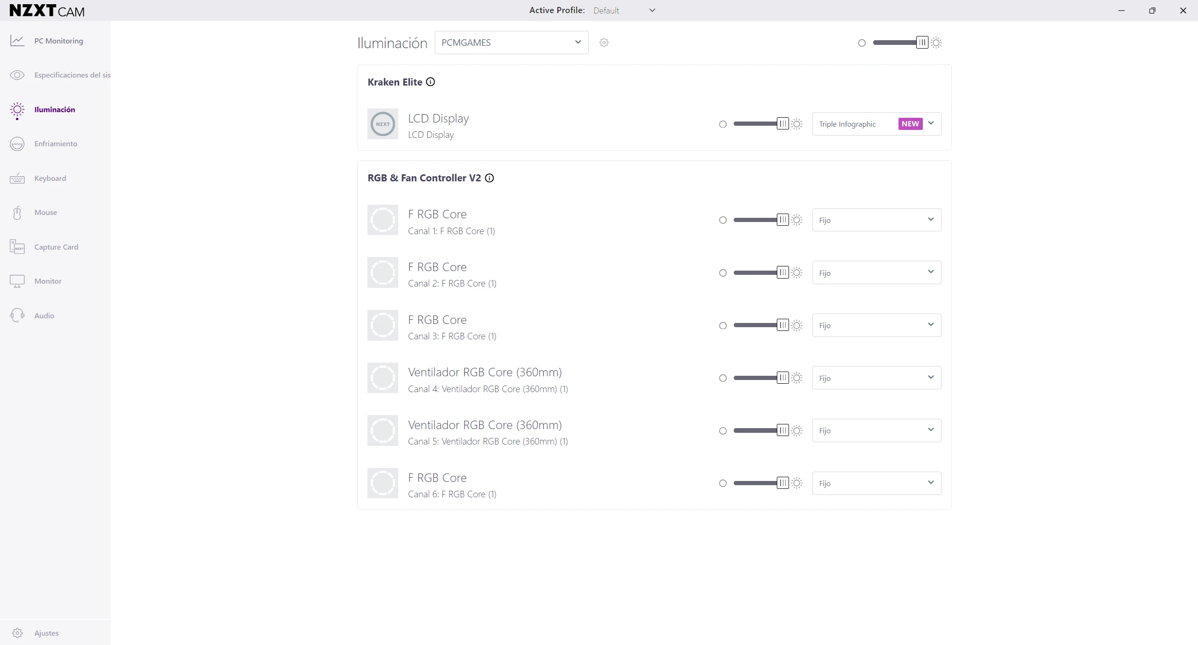The width and height of the screenshot is (1198, 645).
Task: Go to PC Monitoring section
Action: (55, 41)
